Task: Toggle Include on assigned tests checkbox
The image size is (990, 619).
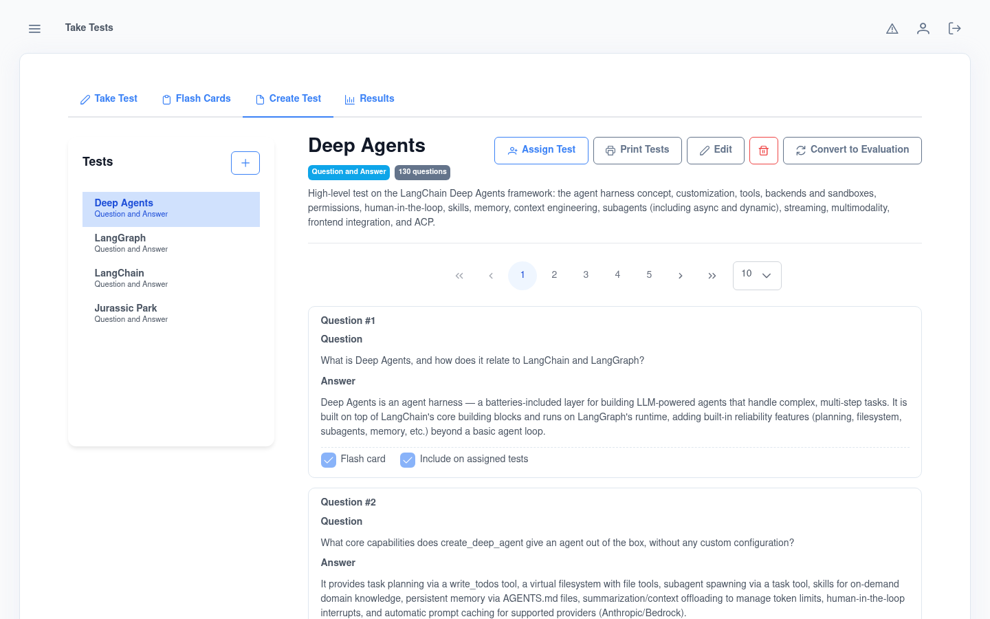Action: tap(408, 459)
